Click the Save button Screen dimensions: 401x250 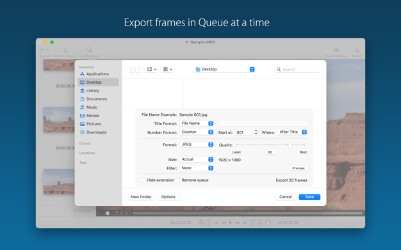tap(309, 197)
